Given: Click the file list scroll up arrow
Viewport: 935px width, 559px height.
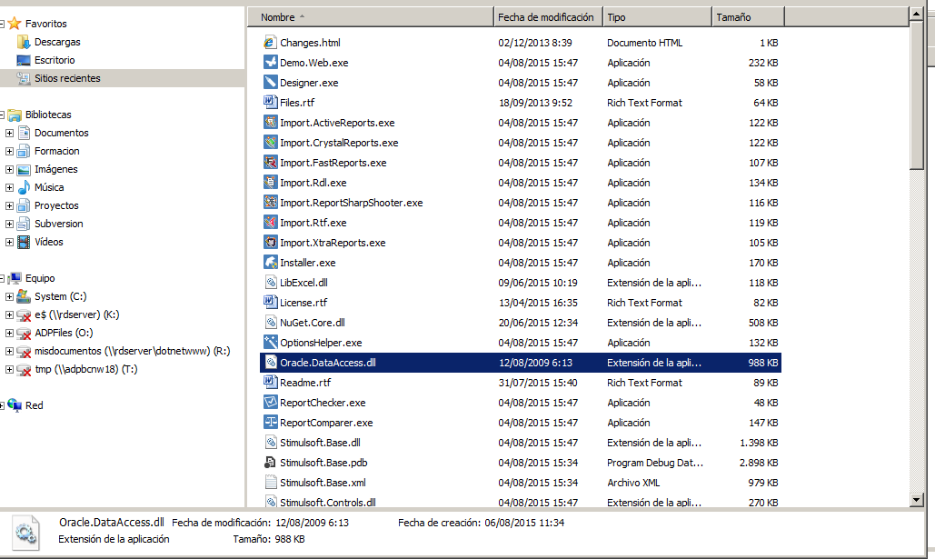Looking at the screenshot, I should [x=917, y=13].
